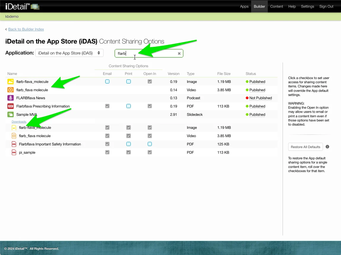Click the Name column header

12,74
